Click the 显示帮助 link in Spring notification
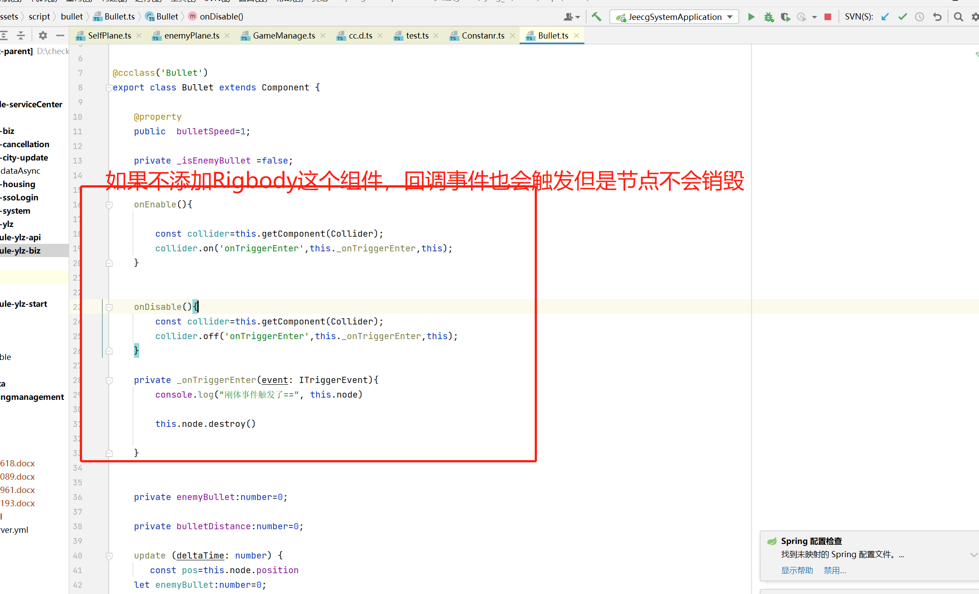The width and height of the screenshot is (979, 594). 797,570
